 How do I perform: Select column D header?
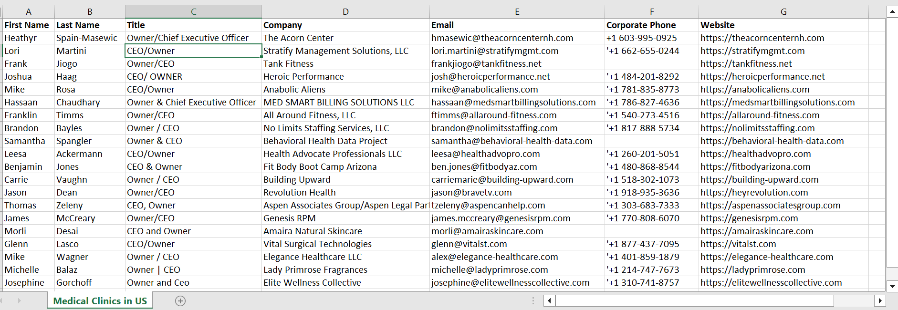pyautogui.click(x=345, y=11)
